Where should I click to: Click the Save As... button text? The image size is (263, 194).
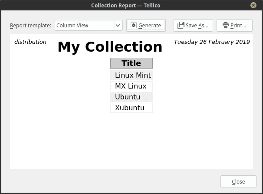(197, 26)
